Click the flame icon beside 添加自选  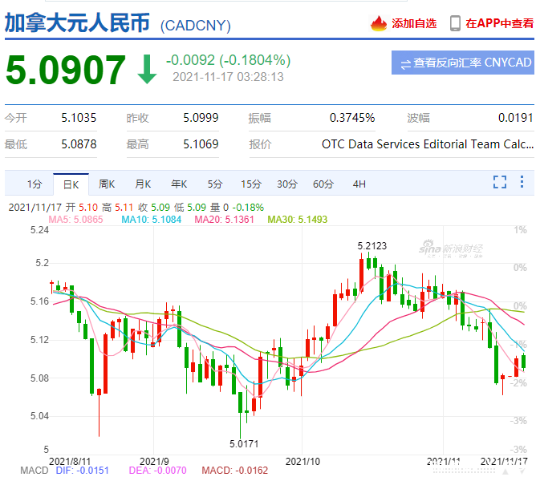[379, 23]
